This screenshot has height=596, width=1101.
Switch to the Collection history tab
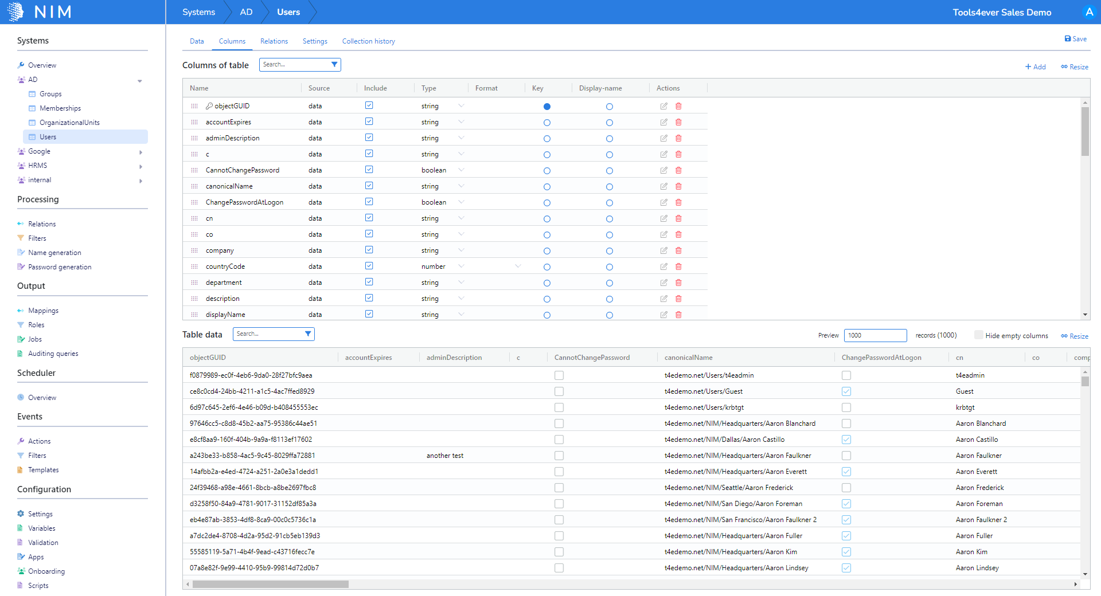click(x=368, y=41)
